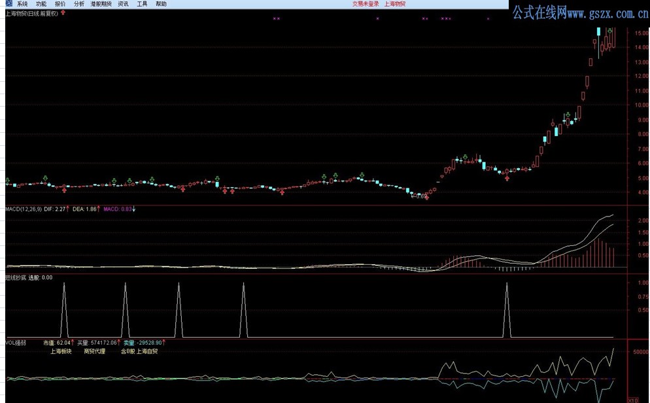Click the purple MACD: 0.83 value

(x=117, y=209)
